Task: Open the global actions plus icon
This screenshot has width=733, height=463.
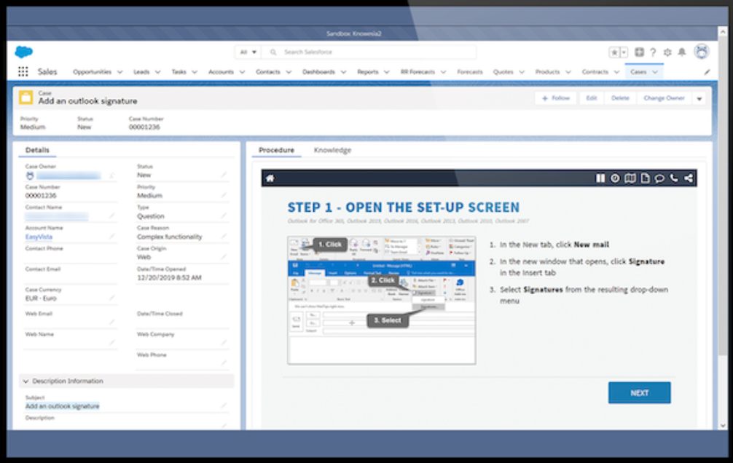Action: click(639, 52)
